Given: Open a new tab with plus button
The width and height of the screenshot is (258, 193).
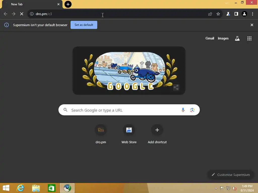Looking at the screenshot, I should 68,4.
